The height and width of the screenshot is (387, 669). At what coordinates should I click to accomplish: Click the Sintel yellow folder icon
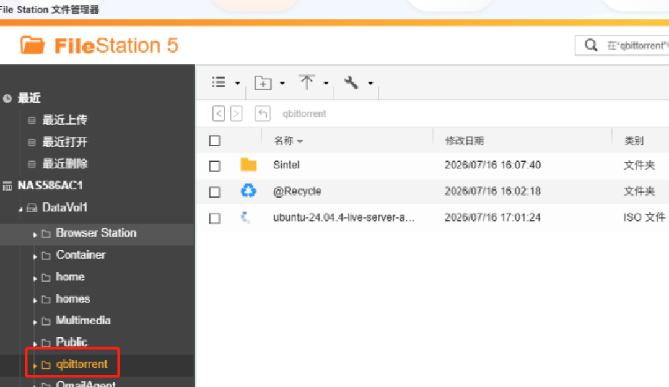coord(248,165)
